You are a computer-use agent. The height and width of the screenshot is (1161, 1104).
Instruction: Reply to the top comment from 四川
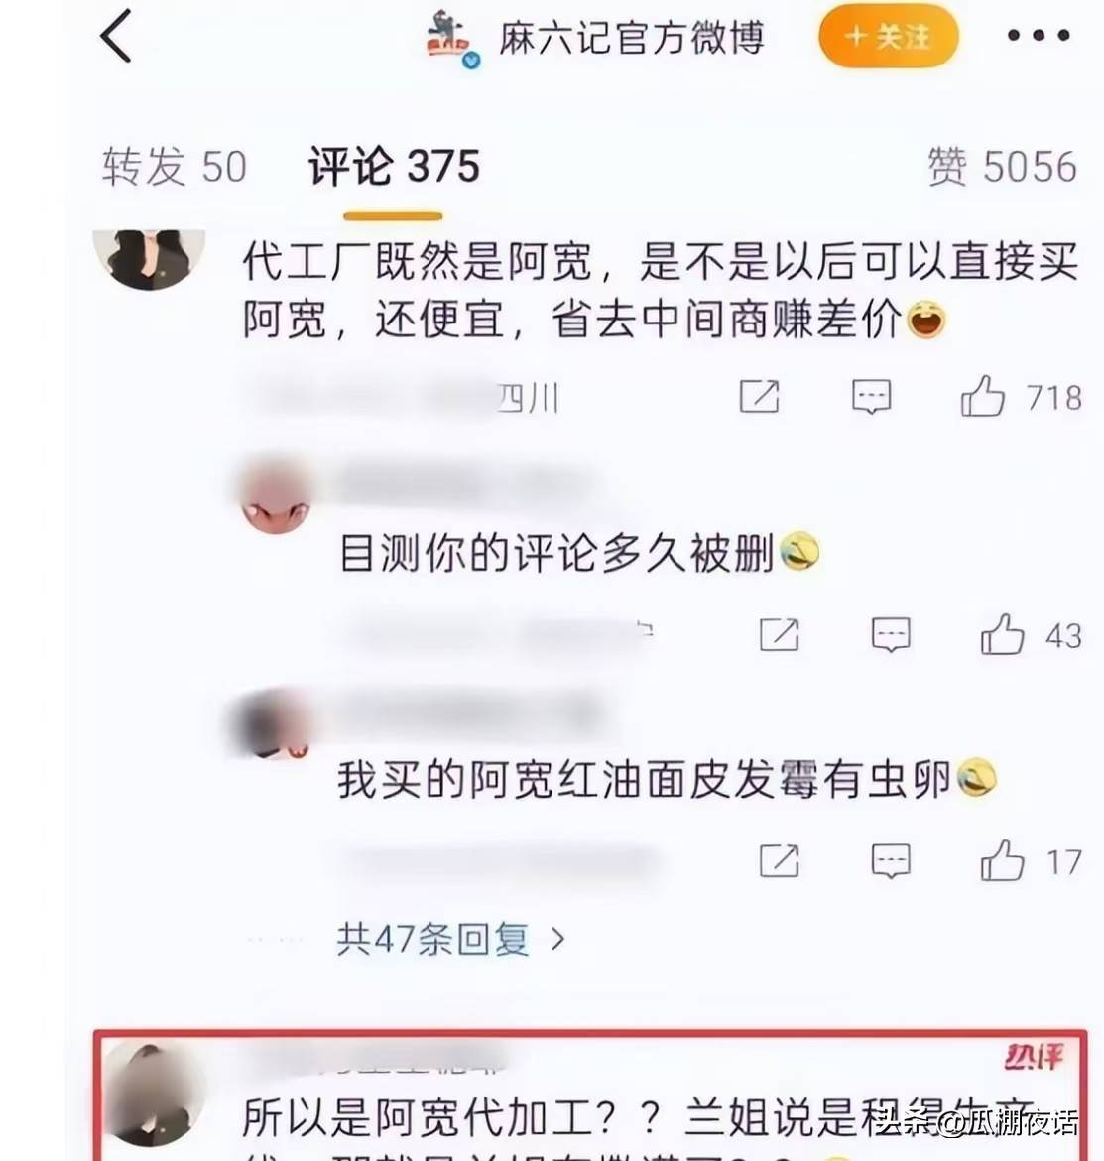[x=872, y=396]
